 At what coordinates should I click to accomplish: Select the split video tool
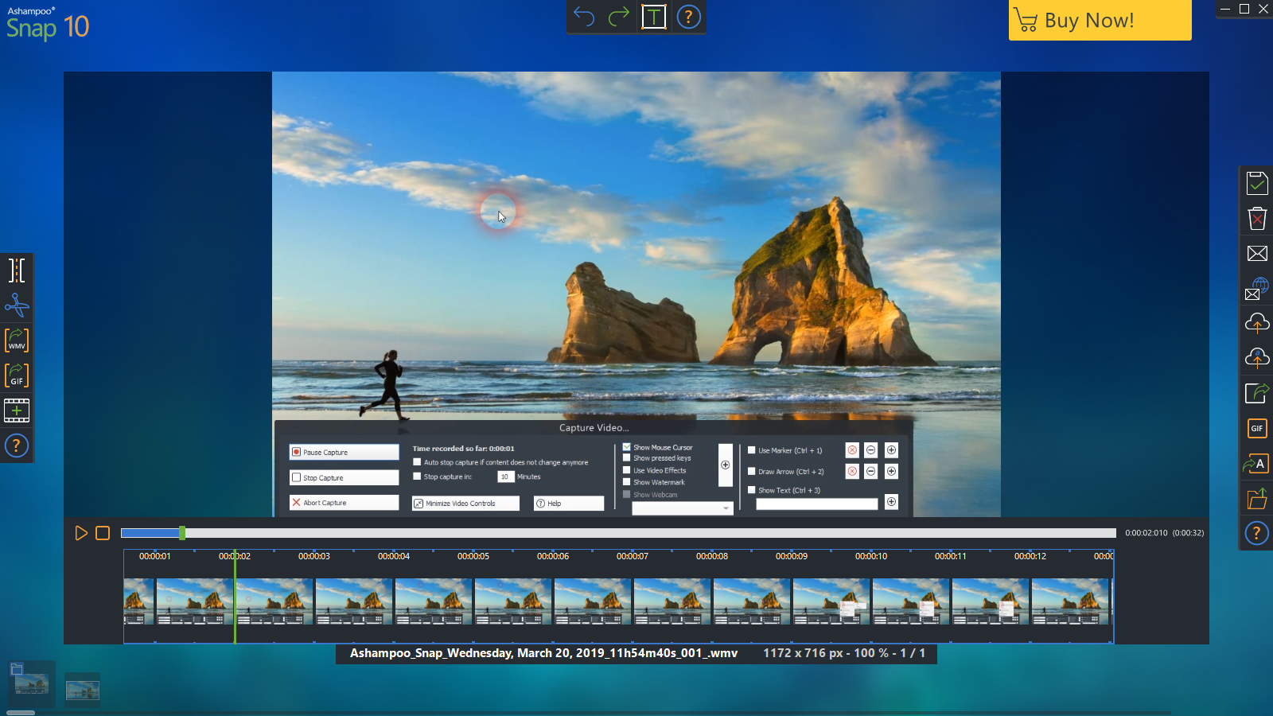tap(17, 270)
